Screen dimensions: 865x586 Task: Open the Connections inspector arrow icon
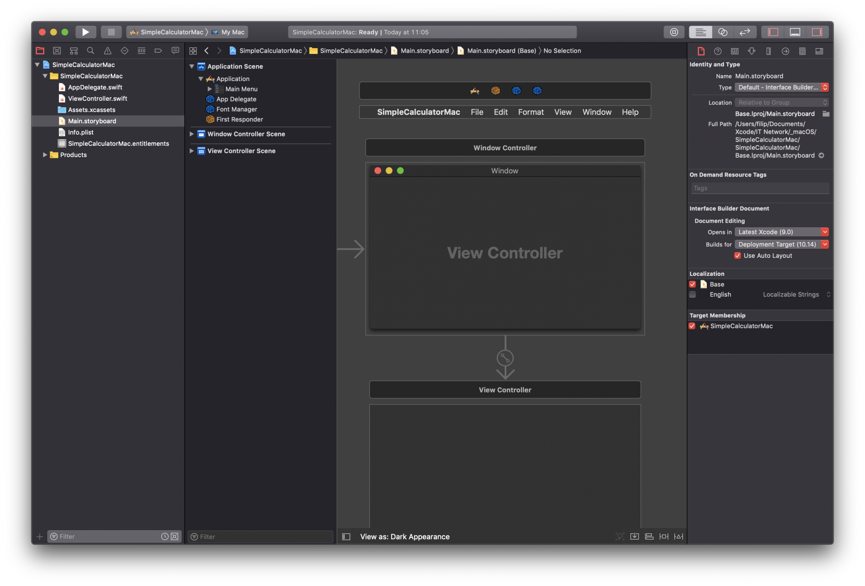click(785, 51)
